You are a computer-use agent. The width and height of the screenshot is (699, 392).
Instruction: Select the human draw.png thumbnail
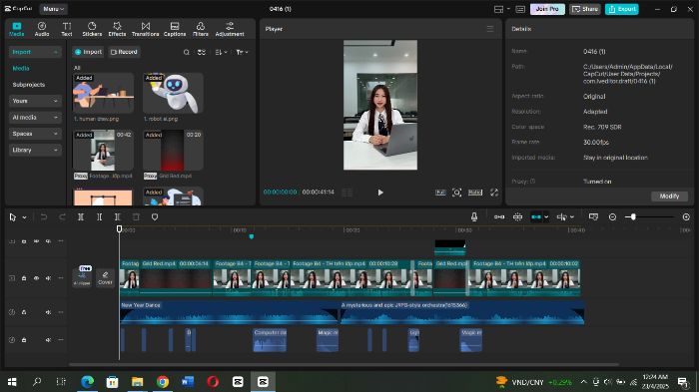coord(103,93)
